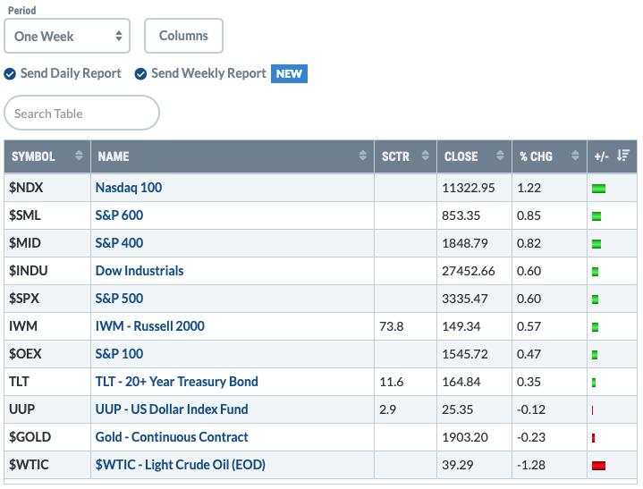Focus the Search Table input field
This screenshot has width=643, height=489.
tap(81, 114)
